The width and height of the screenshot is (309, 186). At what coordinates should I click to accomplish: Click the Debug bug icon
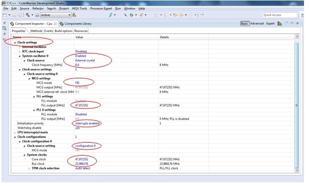(131, 15)
